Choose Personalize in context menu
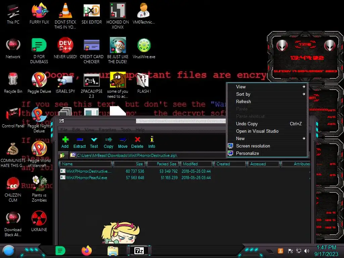344x258 pixels. tap(267, 153)
